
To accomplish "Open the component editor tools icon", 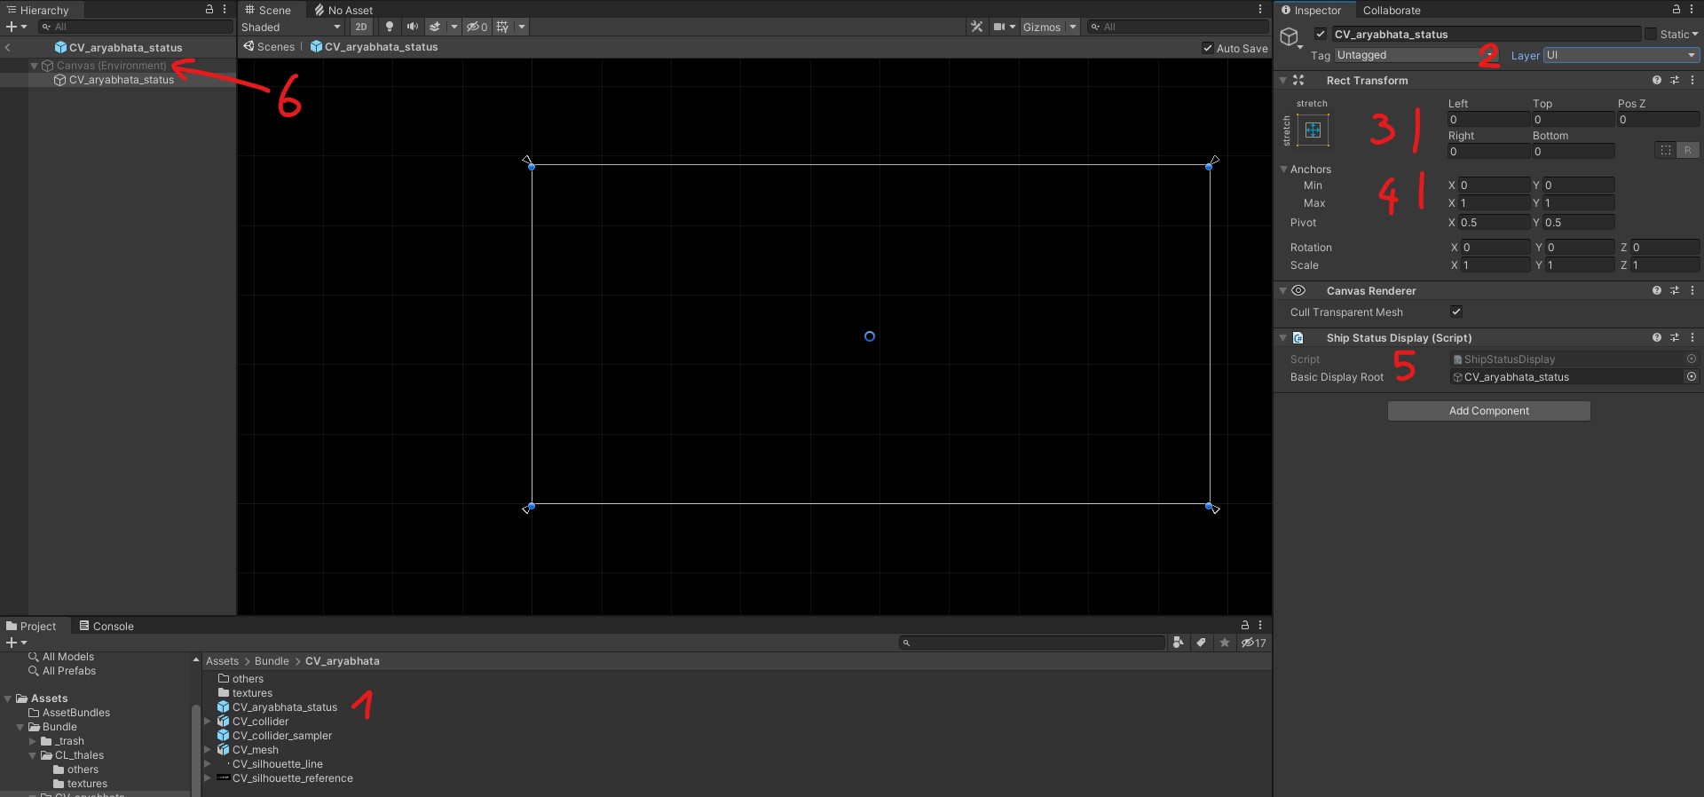I will coord(977,27).
